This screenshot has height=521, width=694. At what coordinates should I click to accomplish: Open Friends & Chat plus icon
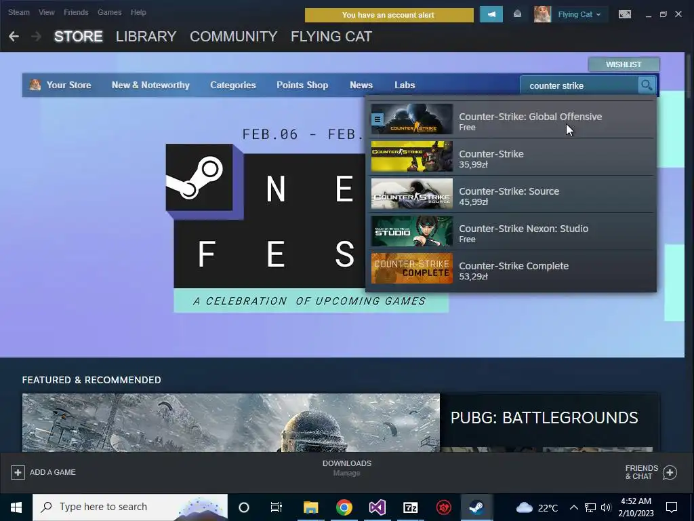point(670,472)
